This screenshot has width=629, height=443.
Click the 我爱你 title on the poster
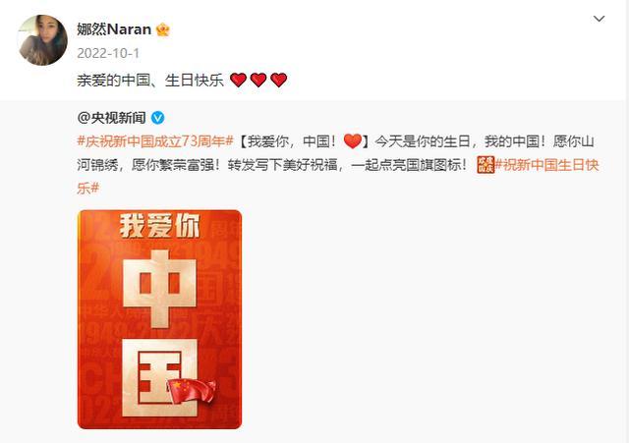pyautogui.click(x=159, y=226)
